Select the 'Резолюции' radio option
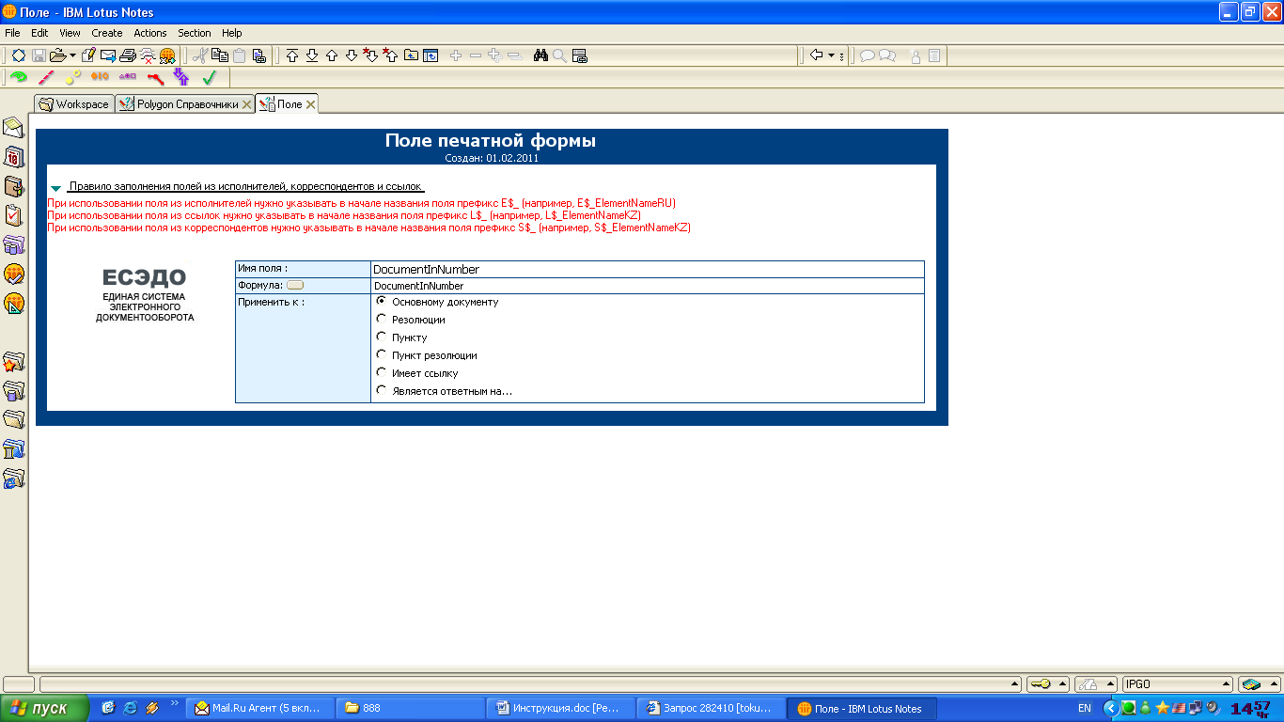The image size is (1284, 722). coord(381,319)
